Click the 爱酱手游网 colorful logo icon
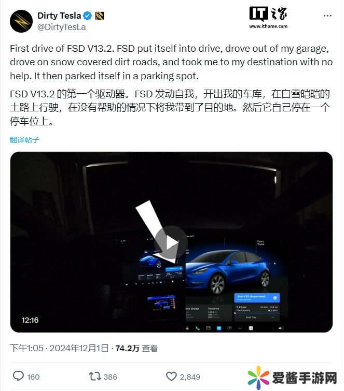 tap(258, 378)
